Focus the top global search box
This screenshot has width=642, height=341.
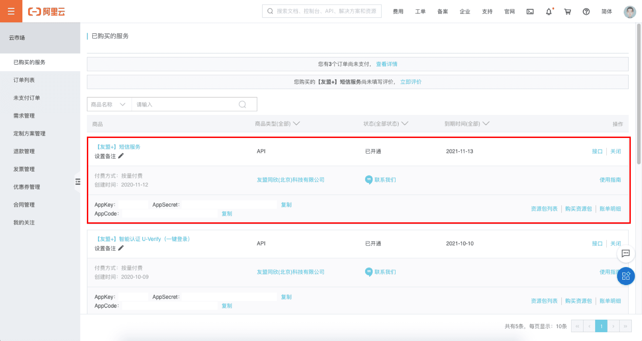(322, 11)
